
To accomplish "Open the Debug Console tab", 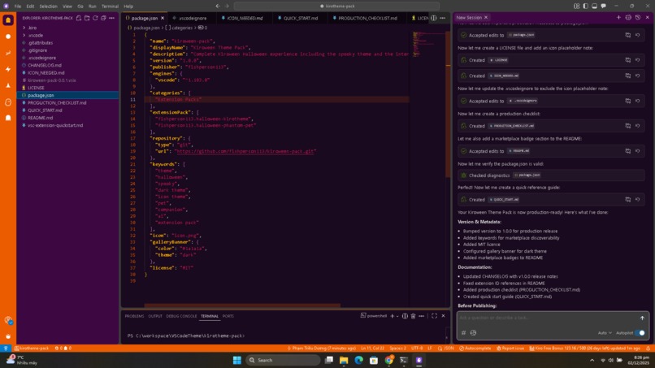I will coord(181,316).
